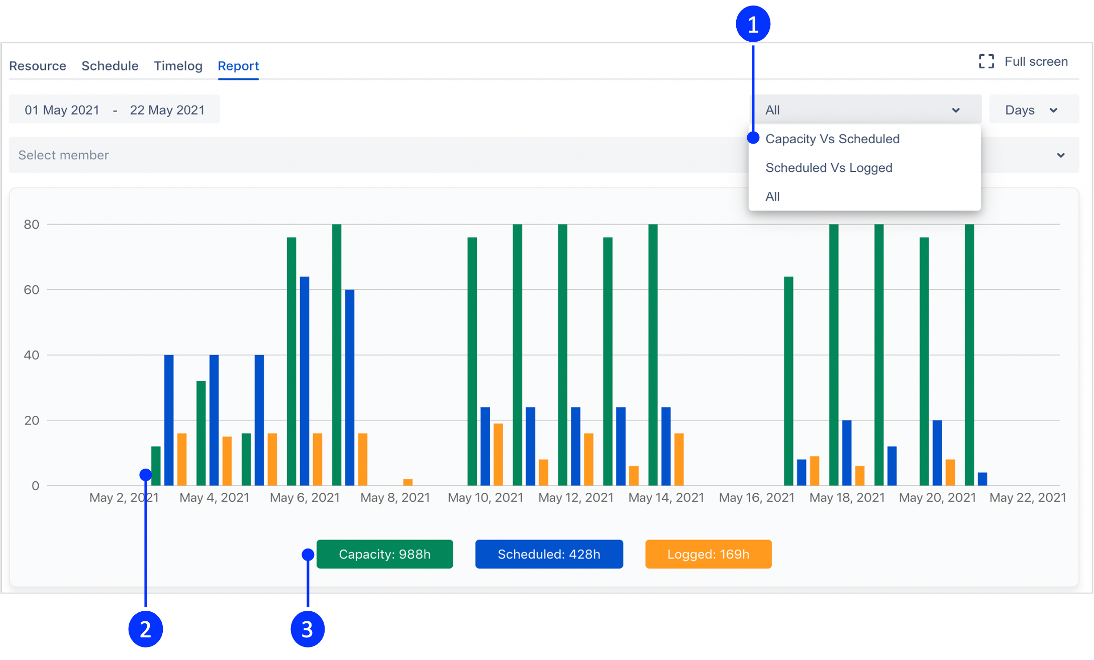Set end date 22 May 2021
This screenshot has height=660, width=1094.
pos(167,110)
